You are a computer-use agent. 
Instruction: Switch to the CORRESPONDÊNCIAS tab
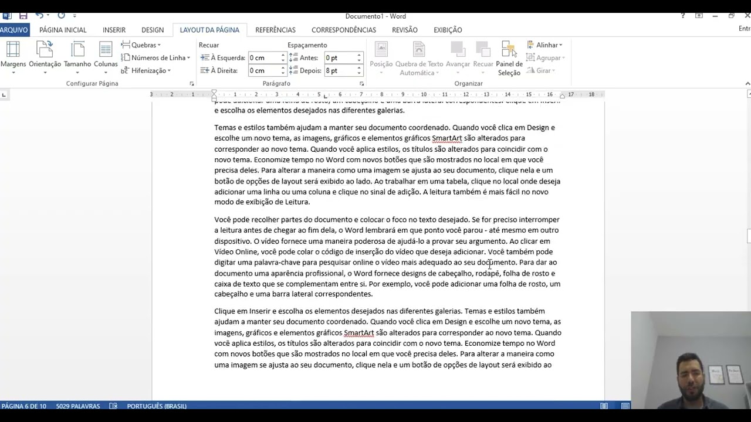click(344, 30)
